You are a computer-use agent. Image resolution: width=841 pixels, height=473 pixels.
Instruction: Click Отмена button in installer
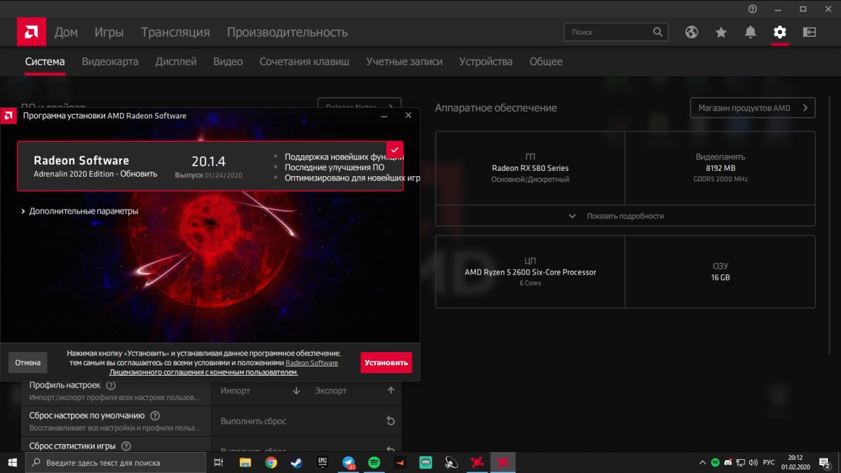28,363
